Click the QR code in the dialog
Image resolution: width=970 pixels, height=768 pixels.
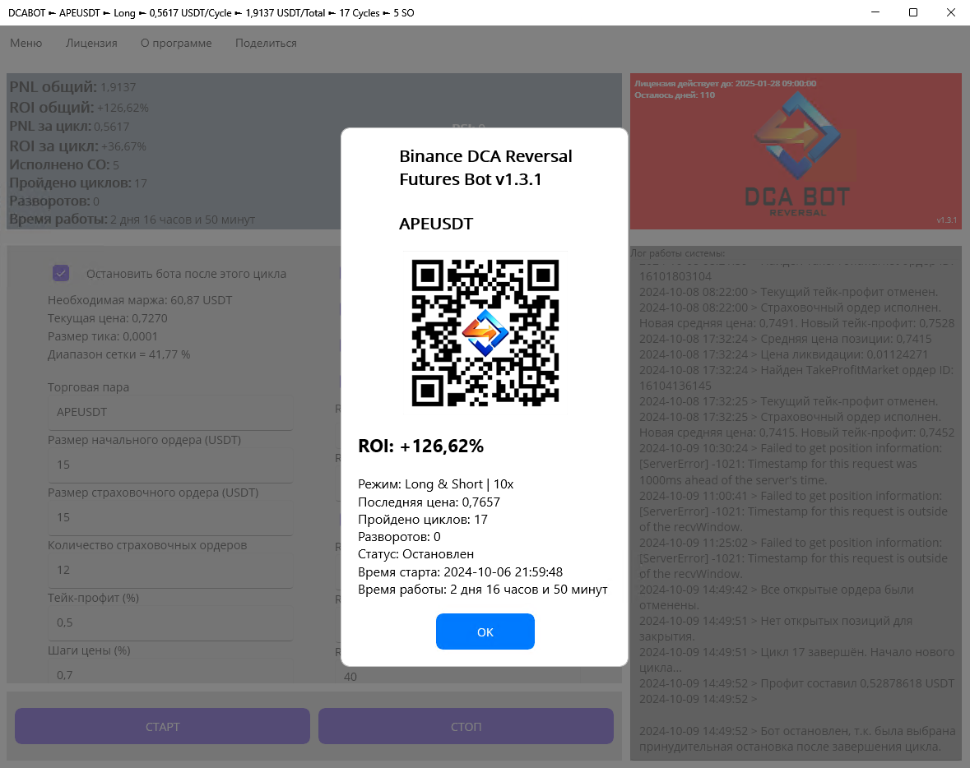click(485, 333)
